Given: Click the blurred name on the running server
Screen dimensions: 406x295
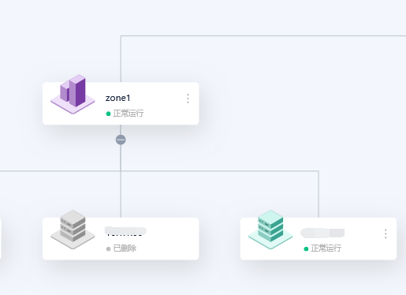Looking at the screenshot, I should 322,233.
